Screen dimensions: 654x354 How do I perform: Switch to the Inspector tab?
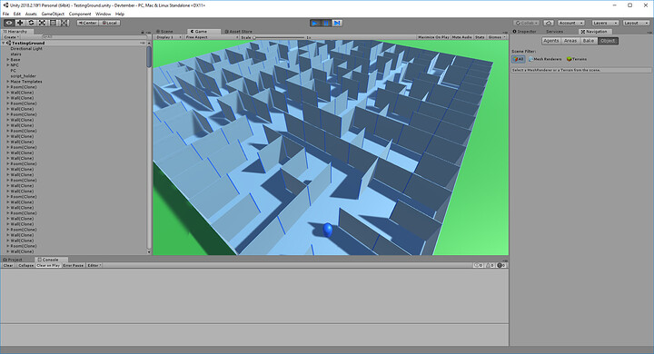click(525, 32)
